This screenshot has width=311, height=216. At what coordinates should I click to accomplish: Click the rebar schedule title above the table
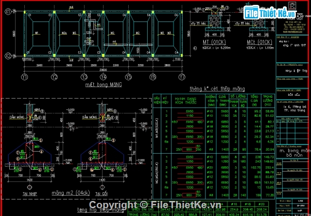point(217,89)
